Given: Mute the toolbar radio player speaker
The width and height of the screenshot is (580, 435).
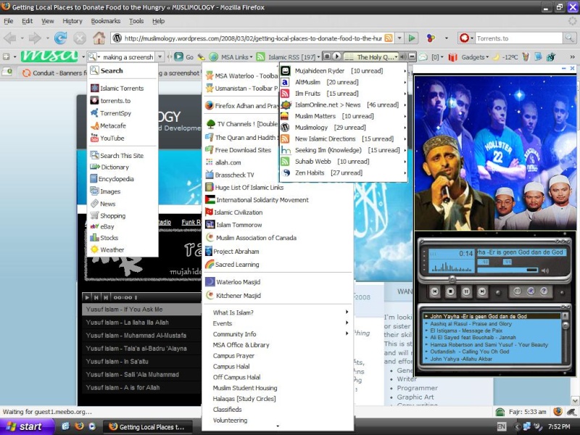Looking at the screenshot, I should [x=403, y=57].
